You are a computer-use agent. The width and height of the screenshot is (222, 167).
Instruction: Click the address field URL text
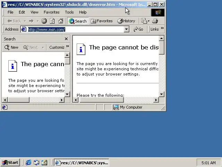[x=46, y=30]
